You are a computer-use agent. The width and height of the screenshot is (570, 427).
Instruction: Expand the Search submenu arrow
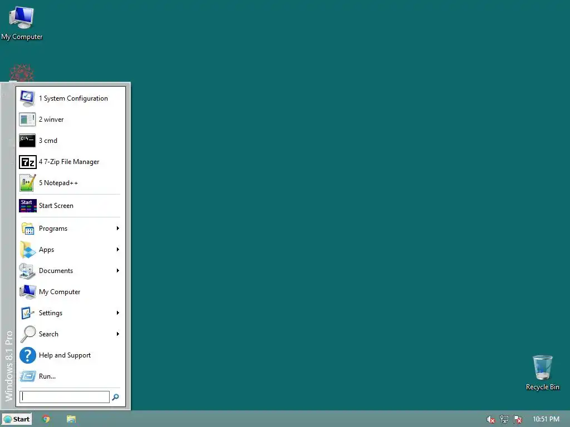tap(118, 334)
